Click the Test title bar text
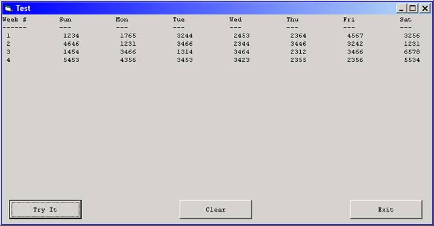The image size is (434, 226). click(23, 8)
